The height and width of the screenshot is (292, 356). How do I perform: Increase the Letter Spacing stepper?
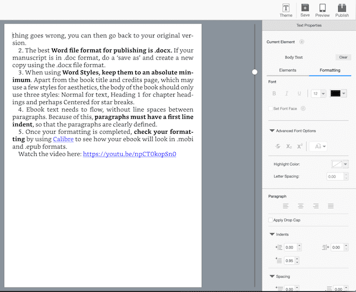tap(346, 175)
